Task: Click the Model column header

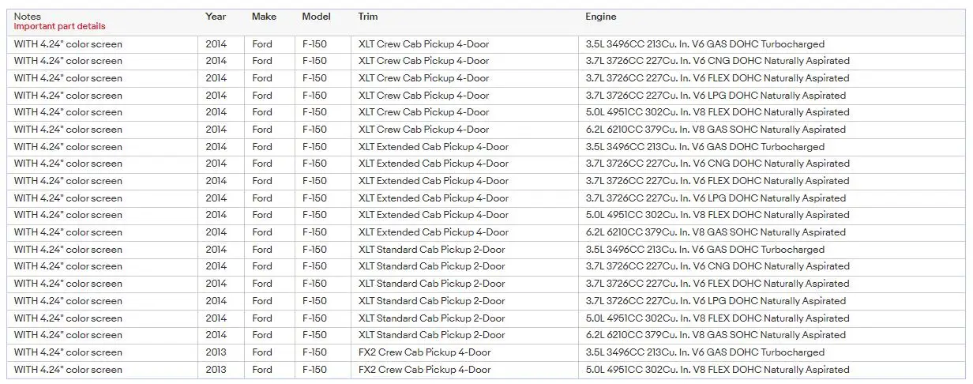Action: tap(317, 16)
